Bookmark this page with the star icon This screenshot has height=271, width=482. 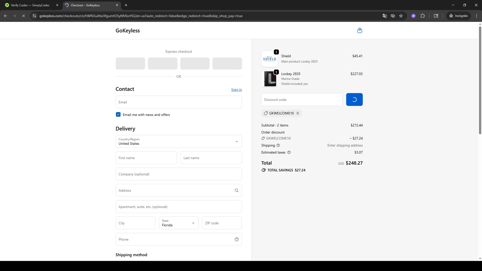coord(401,16)
